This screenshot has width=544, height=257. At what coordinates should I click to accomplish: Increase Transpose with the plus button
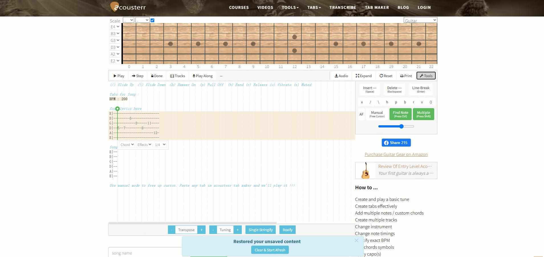201,230
